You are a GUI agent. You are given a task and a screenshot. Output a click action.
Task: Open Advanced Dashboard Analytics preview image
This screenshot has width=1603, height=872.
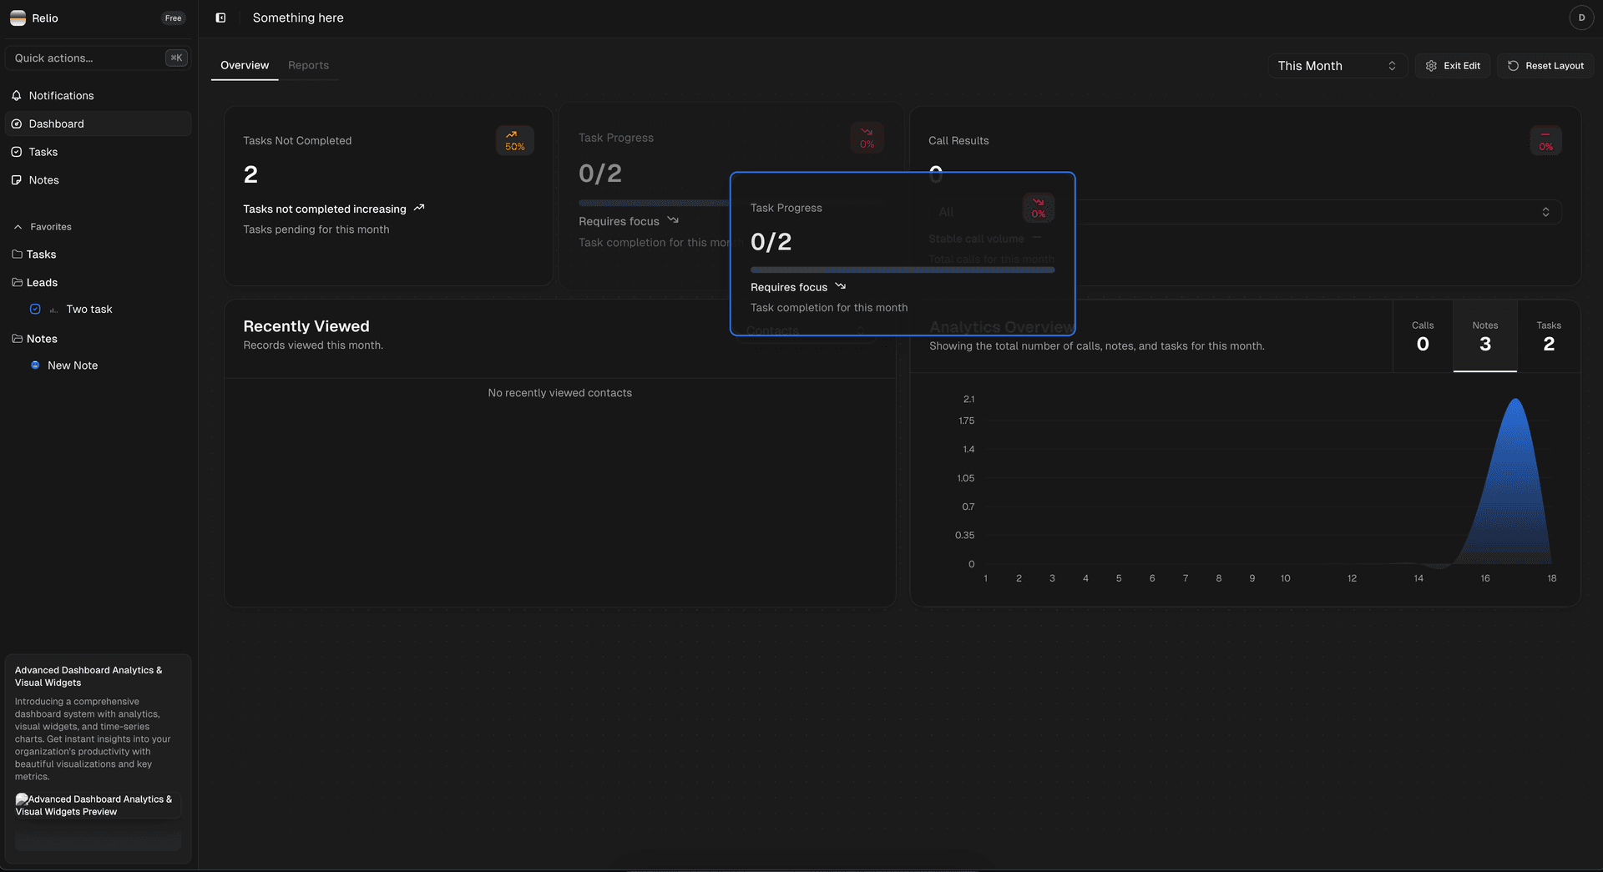click(98, 805)
